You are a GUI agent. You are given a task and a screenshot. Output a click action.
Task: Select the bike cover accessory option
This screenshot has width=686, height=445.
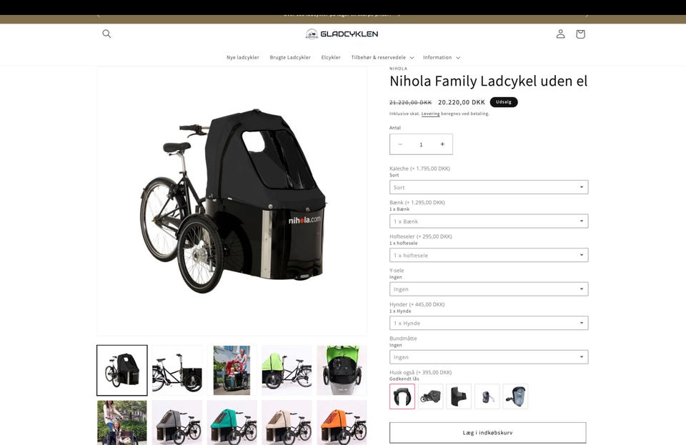(x=430, y=396)
